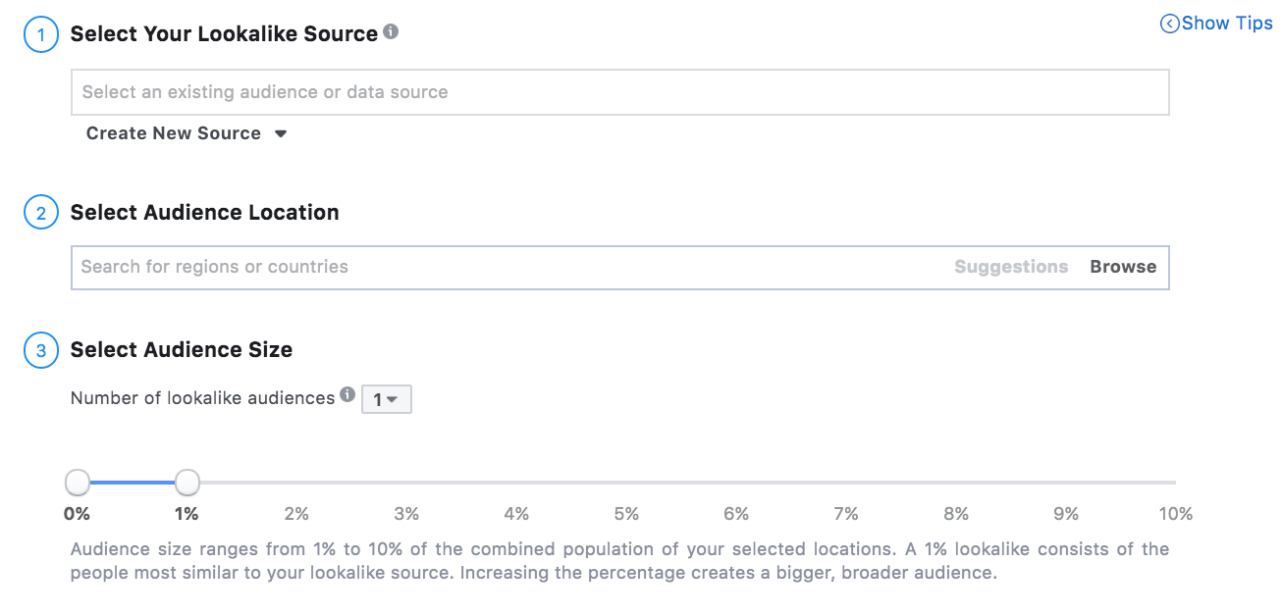Click the Select Your Lookalike Source heading

[x=224, y=34]
